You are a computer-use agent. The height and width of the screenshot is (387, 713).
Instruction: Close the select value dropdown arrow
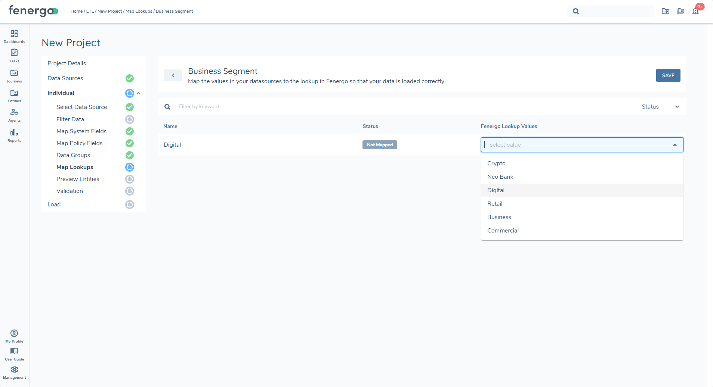click(x=675, y=145)
